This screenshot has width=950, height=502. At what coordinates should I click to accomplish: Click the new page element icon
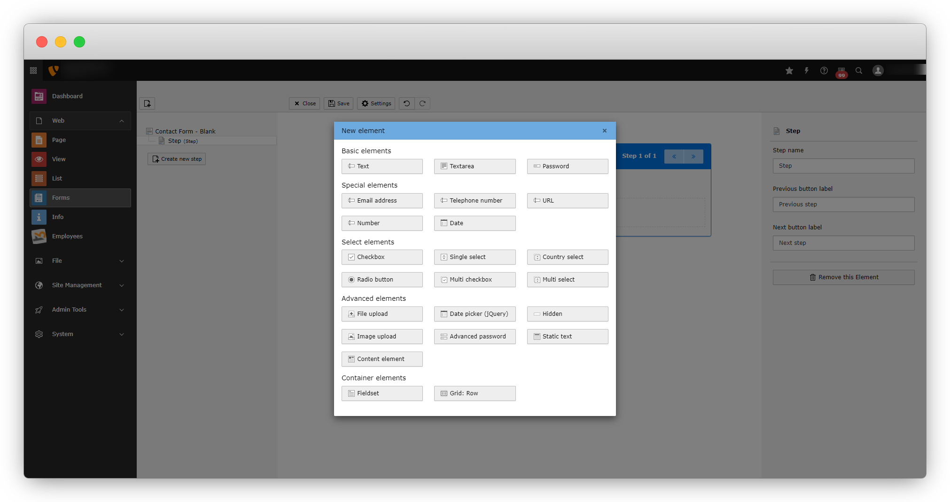coord(147,103)
